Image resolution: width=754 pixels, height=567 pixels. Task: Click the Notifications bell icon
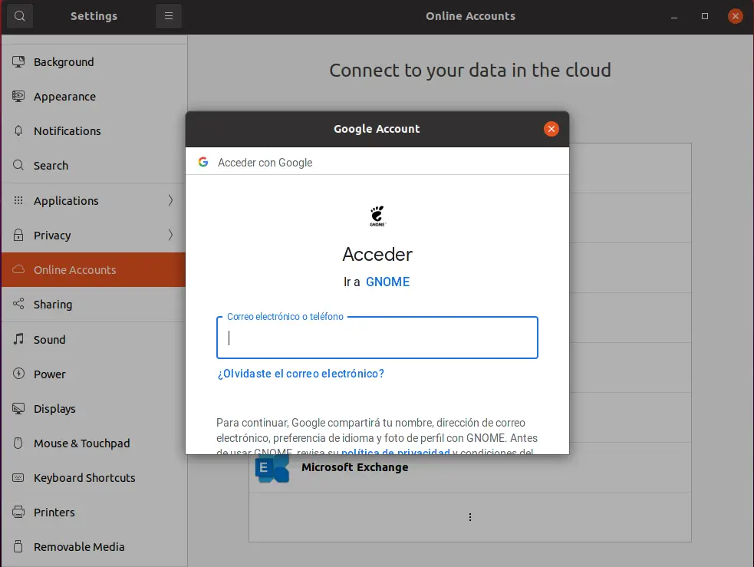[18, 130]
